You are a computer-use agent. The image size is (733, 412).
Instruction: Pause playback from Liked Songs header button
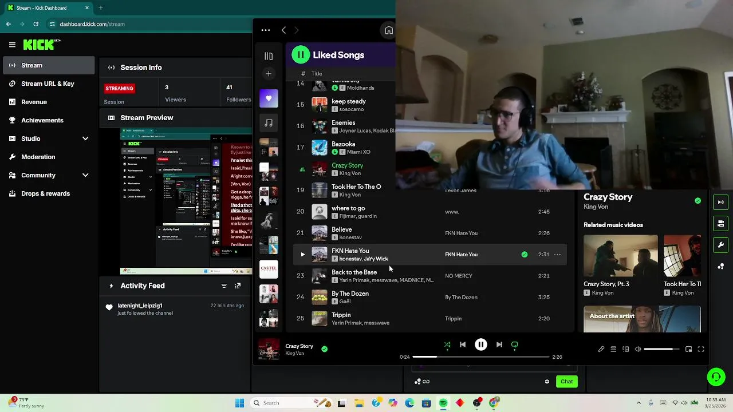tap(301, 55)
